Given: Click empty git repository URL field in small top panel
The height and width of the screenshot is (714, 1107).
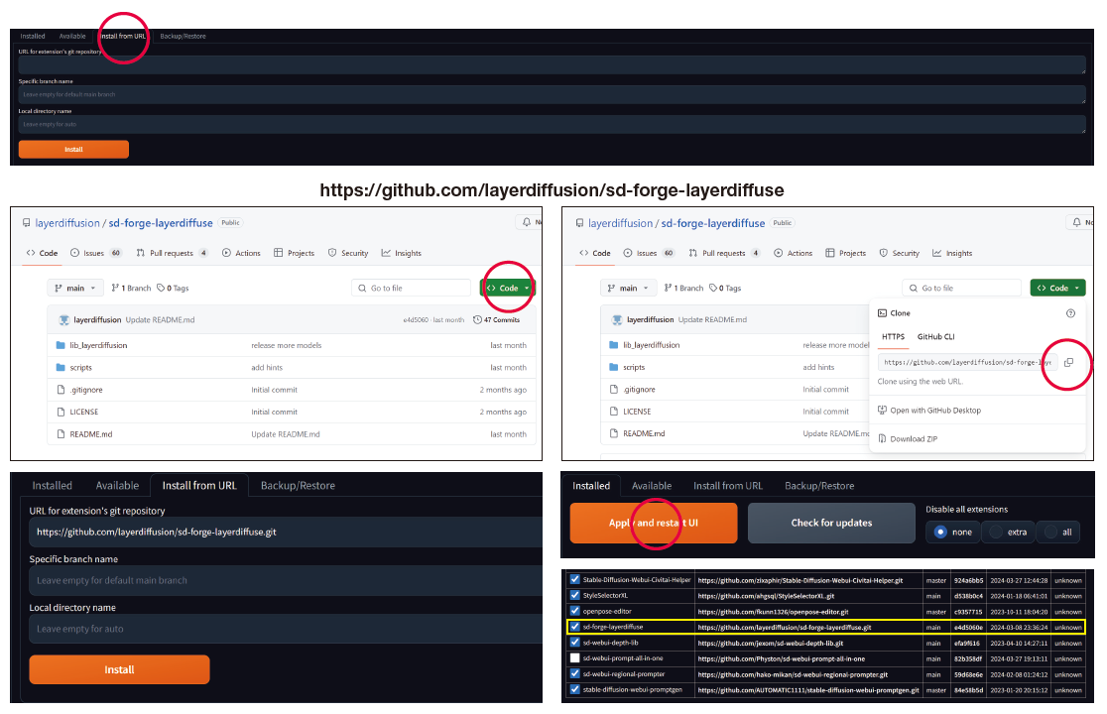Looking at the screenshot, I should click(553, 64).
